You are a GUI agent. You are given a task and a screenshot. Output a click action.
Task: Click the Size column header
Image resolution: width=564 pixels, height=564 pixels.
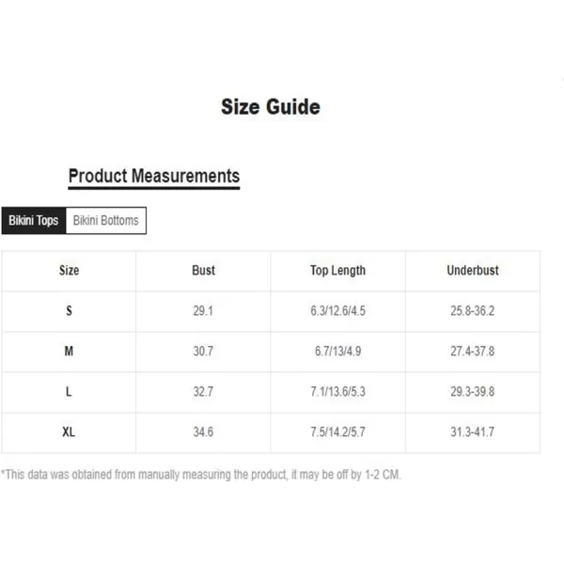(x=69, y=271)
